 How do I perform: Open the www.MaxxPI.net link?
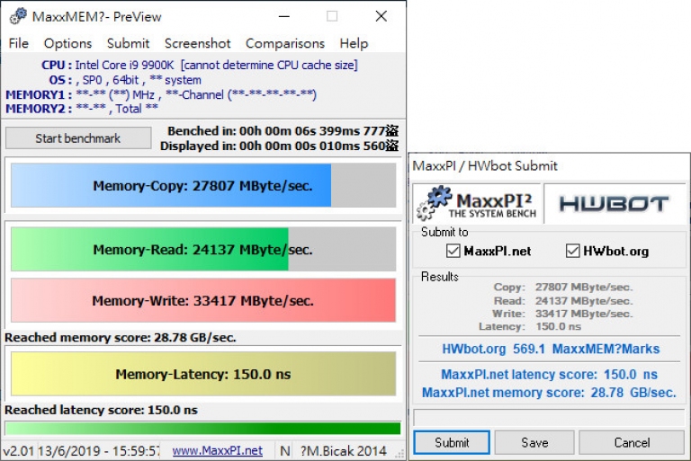click(x=217, y=451)
